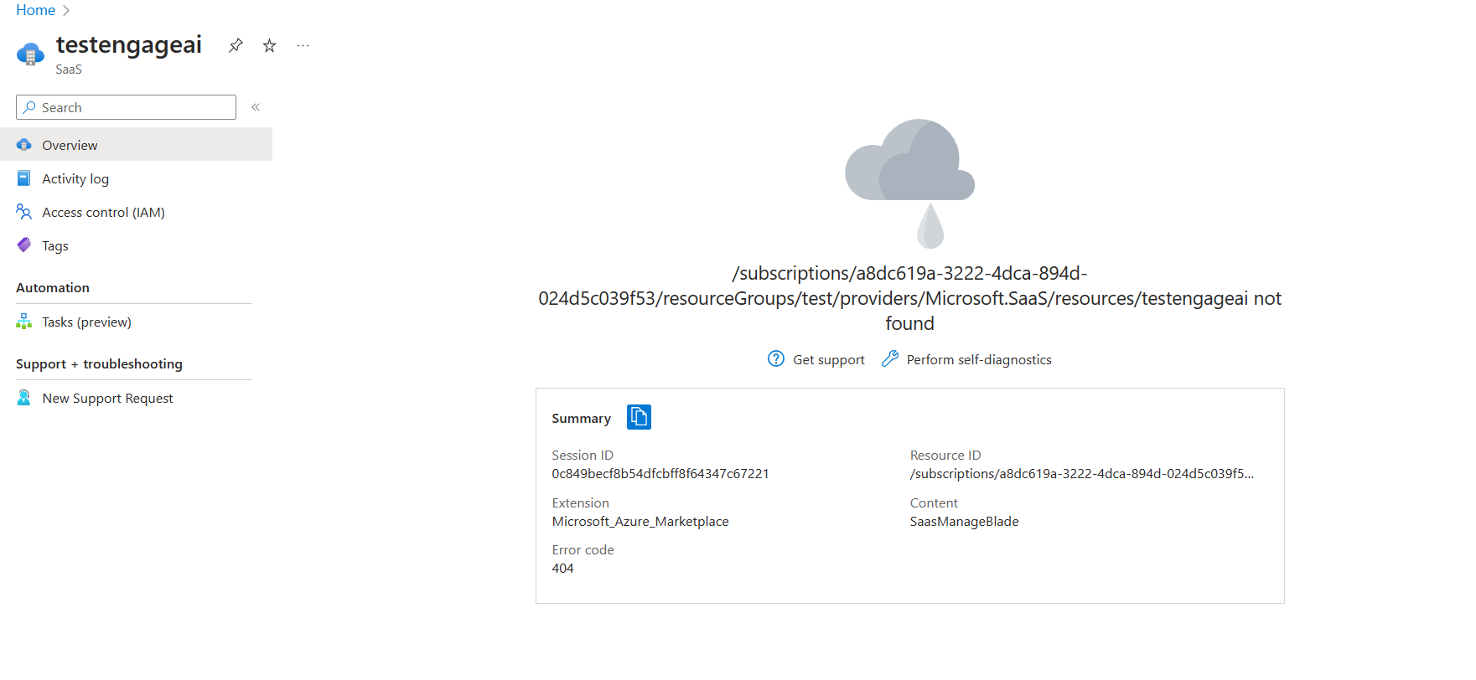Collapse the sidebar with the double chevron
The height and width of the screenshot is (680, 1476).
[256, 107]
